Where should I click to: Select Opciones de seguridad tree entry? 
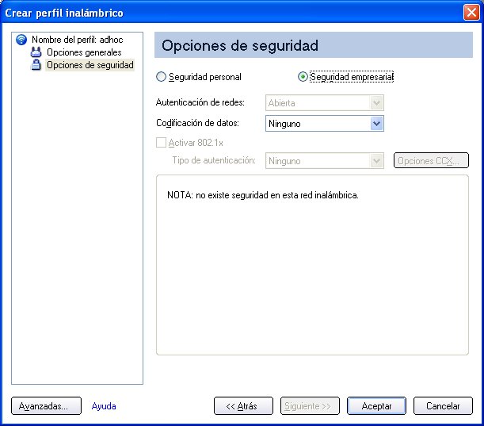click(90, 65)
